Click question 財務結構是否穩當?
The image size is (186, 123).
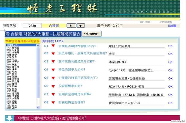coord(72,102)
